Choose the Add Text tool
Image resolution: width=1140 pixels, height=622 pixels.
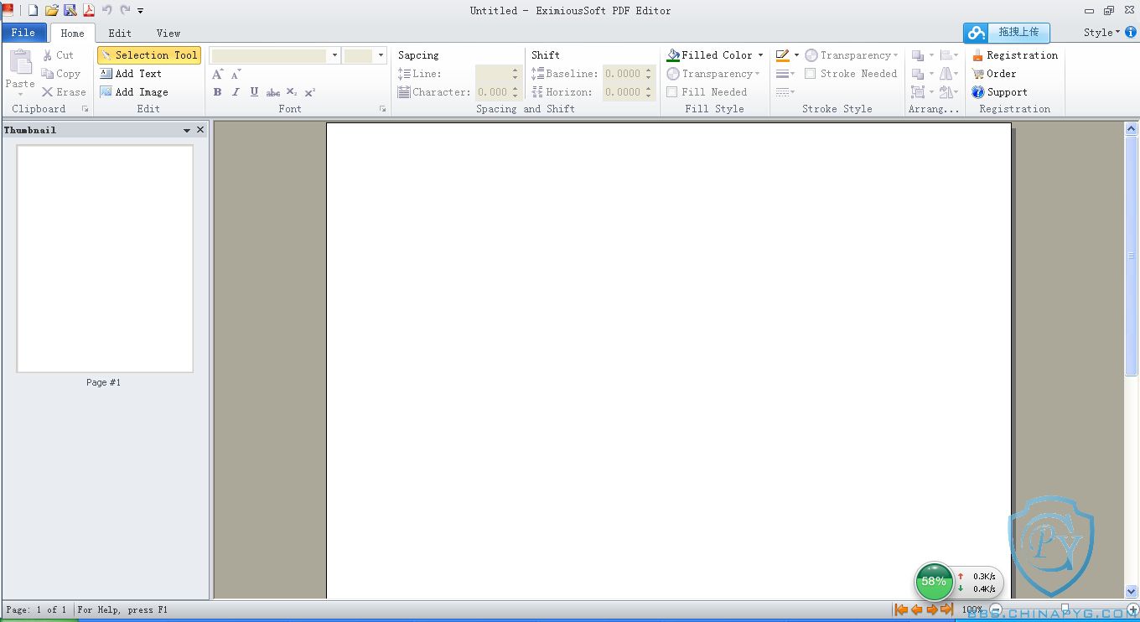[x=131, y=74]
